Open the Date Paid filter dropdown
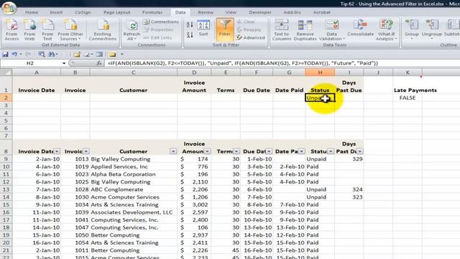Image resolution: width=460 pixels, height=259 pixels. click(x=301, y=151)
